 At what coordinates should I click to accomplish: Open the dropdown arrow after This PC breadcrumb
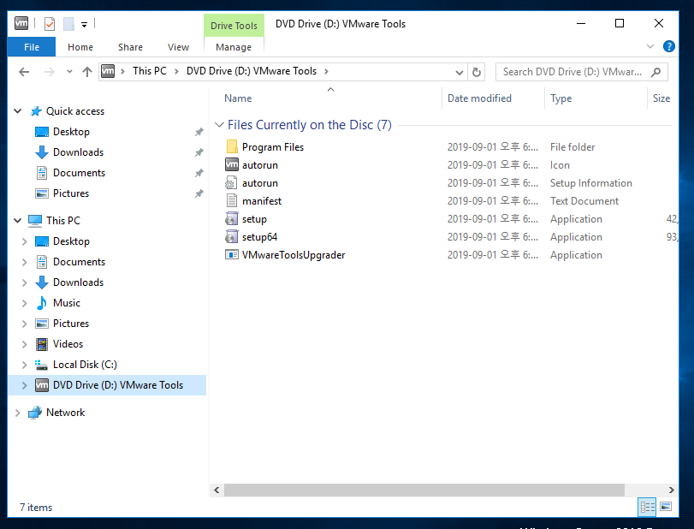[176, 72]
